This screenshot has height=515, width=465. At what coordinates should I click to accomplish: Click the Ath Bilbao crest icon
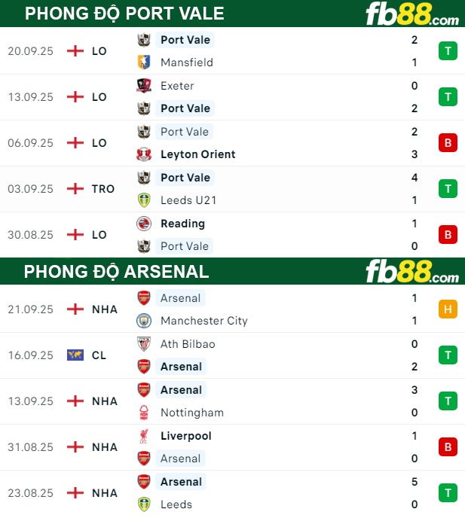point(144,344)
